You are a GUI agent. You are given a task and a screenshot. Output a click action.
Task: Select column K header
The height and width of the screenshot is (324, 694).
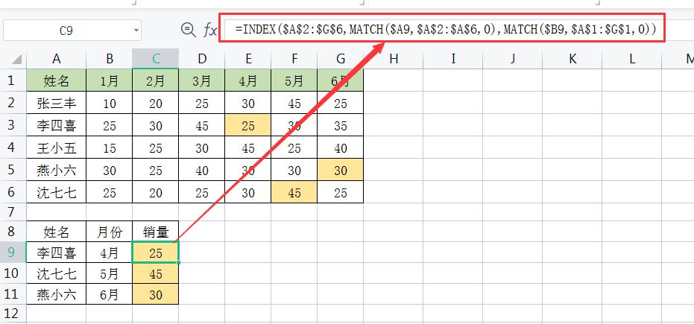click(x=572, y=58)
